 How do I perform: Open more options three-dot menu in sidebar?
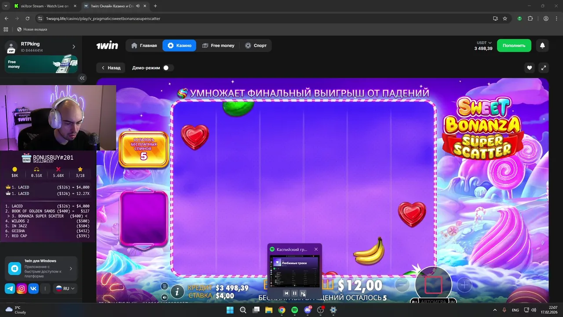[x=45, y=288]
